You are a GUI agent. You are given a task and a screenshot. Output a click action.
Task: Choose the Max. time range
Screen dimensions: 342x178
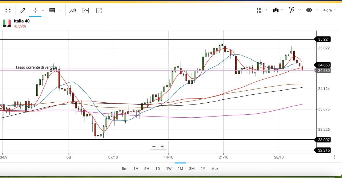coord(215,169)
